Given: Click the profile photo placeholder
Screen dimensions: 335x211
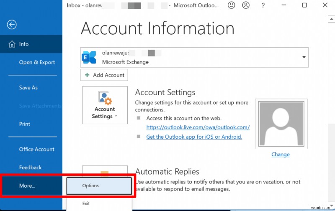Looking at the screenshot, I should (x=281, y=124).
